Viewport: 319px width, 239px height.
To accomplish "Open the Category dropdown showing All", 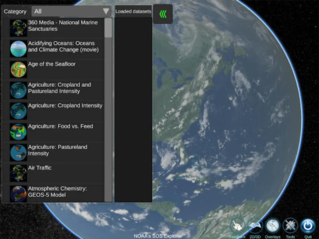I will click(71, 11).
